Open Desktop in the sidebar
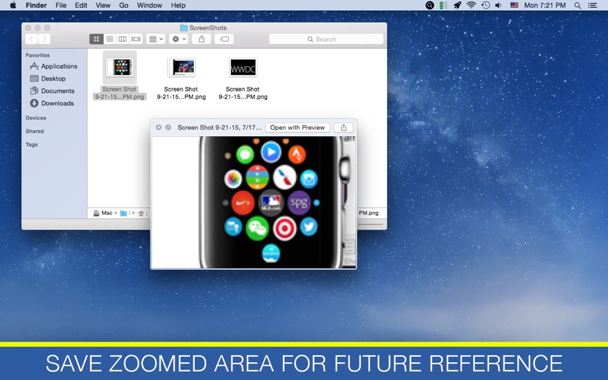 click(x=48, y=79)
